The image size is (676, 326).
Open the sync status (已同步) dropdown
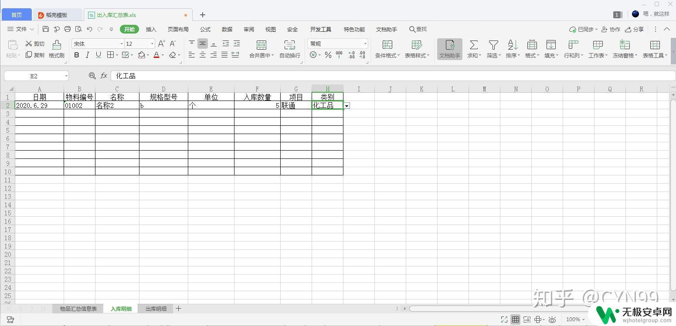coord(584,29)
